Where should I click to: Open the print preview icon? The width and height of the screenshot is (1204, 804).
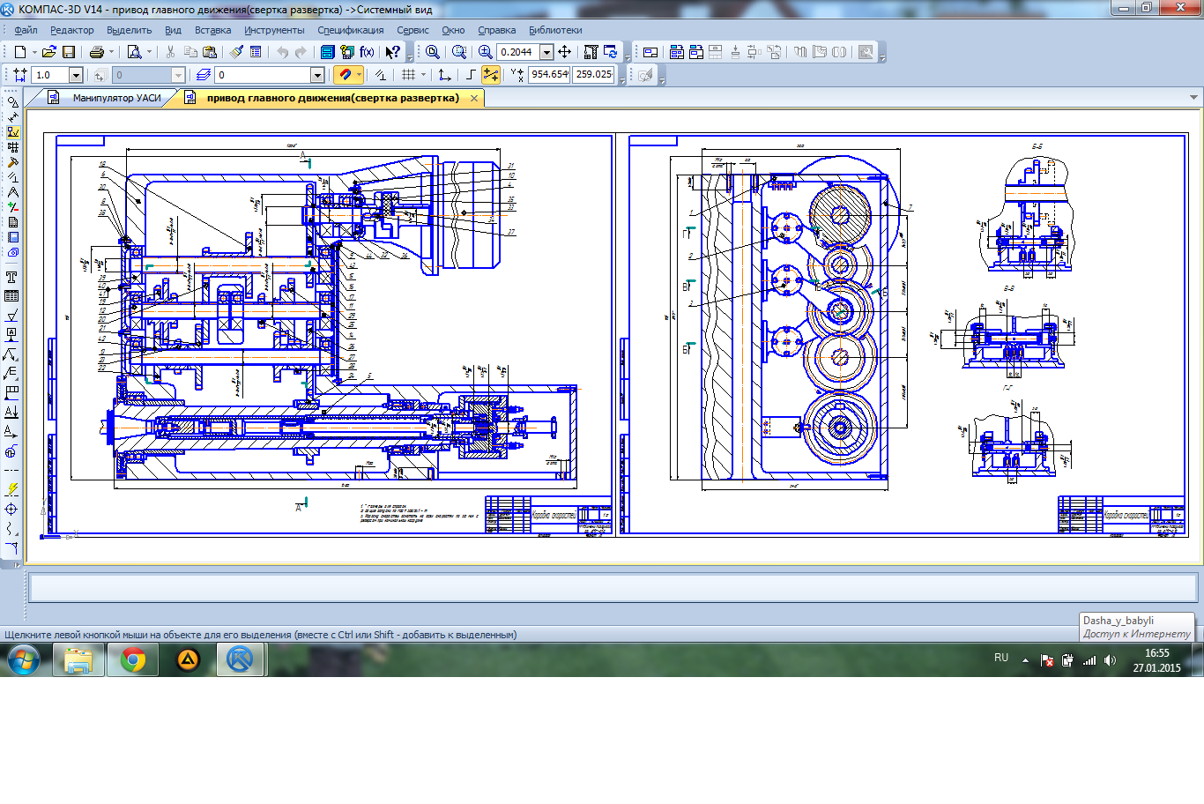point(134,52)
